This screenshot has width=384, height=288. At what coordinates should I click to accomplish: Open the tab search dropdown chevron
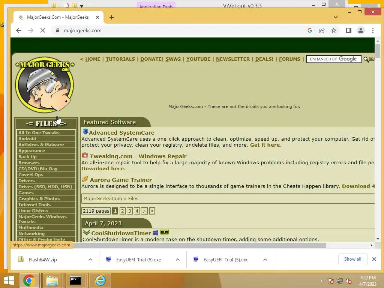[336, 17]
